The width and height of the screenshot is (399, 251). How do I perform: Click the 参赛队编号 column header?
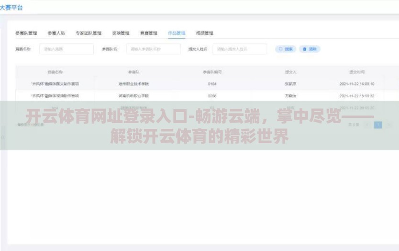pyautogui.click(x=212, y=72)
